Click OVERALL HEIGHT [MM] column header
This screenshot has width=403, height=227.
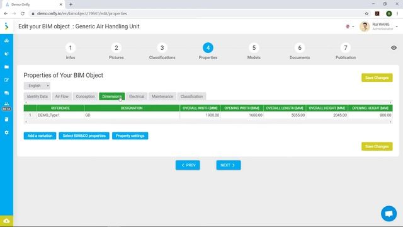click(327, 108)
